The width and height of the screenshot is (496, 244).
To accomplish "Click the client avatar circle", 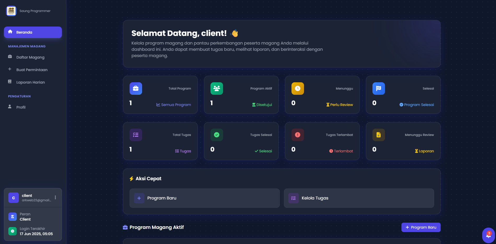I will pos(13,198).
